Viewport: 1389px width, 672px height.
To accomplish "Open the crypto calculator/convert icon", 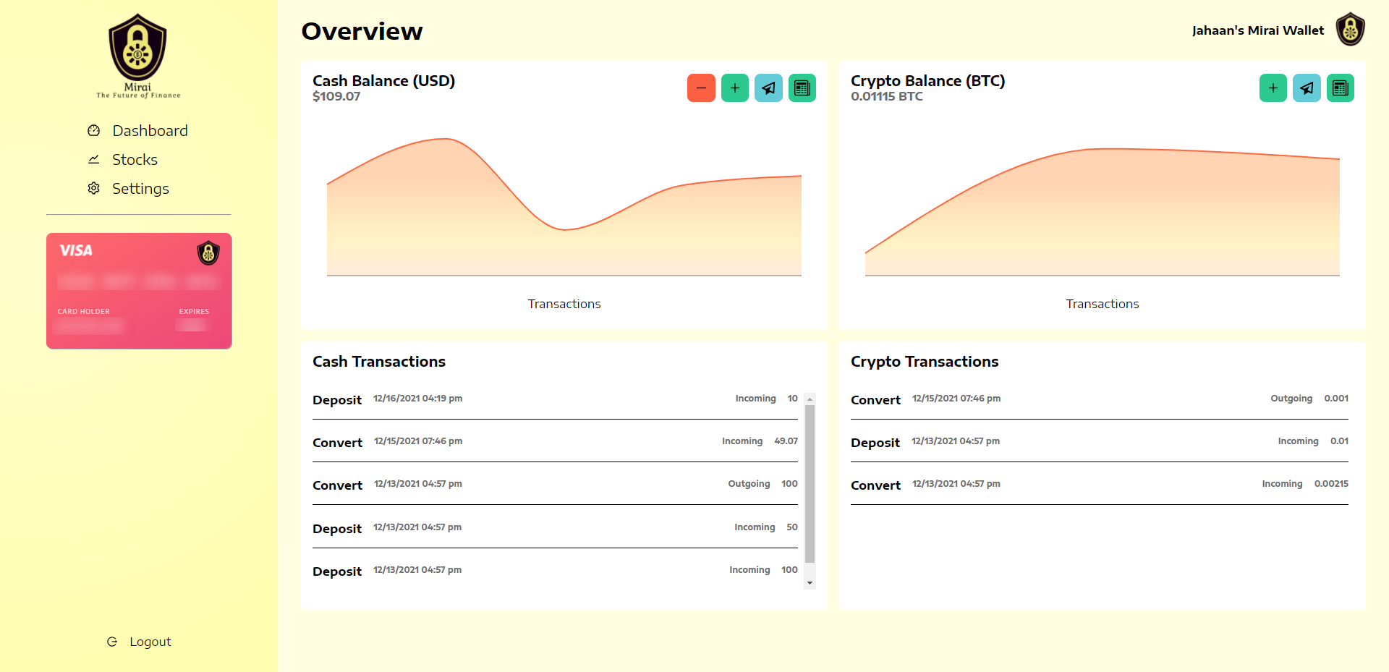I will 1341,88.
